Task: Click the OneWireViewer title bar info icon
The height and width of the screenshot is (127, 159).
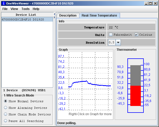Action: [x=3, y=3]
